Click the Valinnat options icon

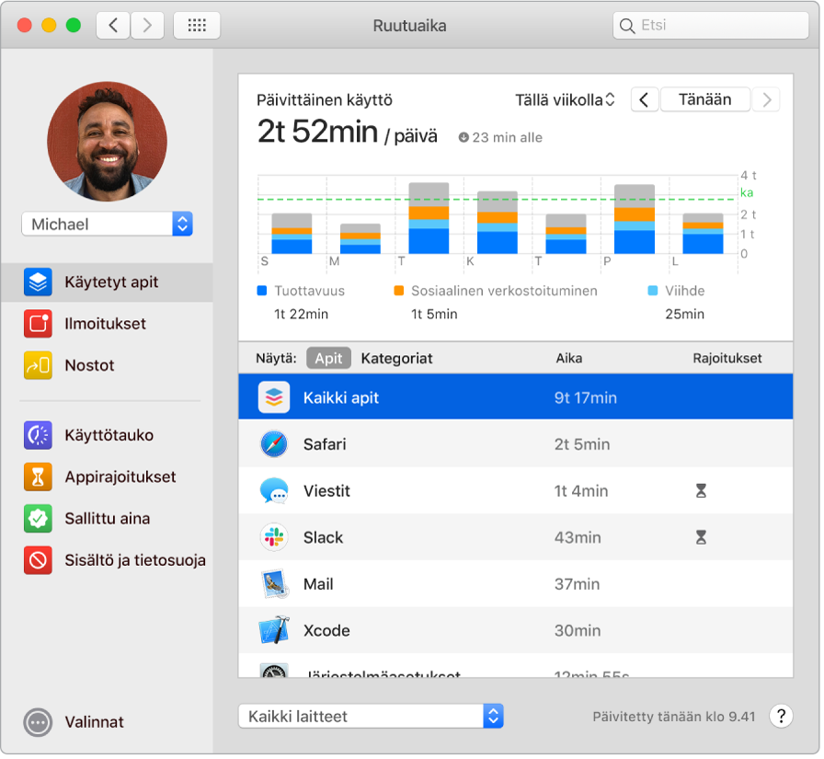coord(38,723)
